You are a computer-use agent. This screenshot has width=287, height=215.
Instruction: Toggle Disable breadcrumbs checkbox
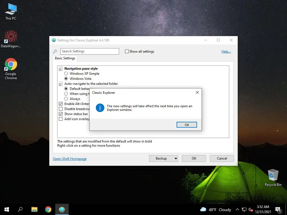pyautogui.click(x=61, y=109)
